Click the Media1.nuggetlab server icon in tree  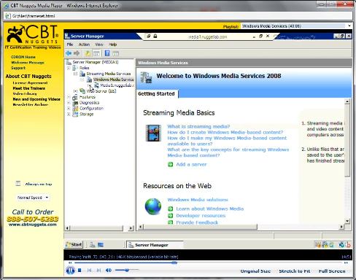click(96, 85)
